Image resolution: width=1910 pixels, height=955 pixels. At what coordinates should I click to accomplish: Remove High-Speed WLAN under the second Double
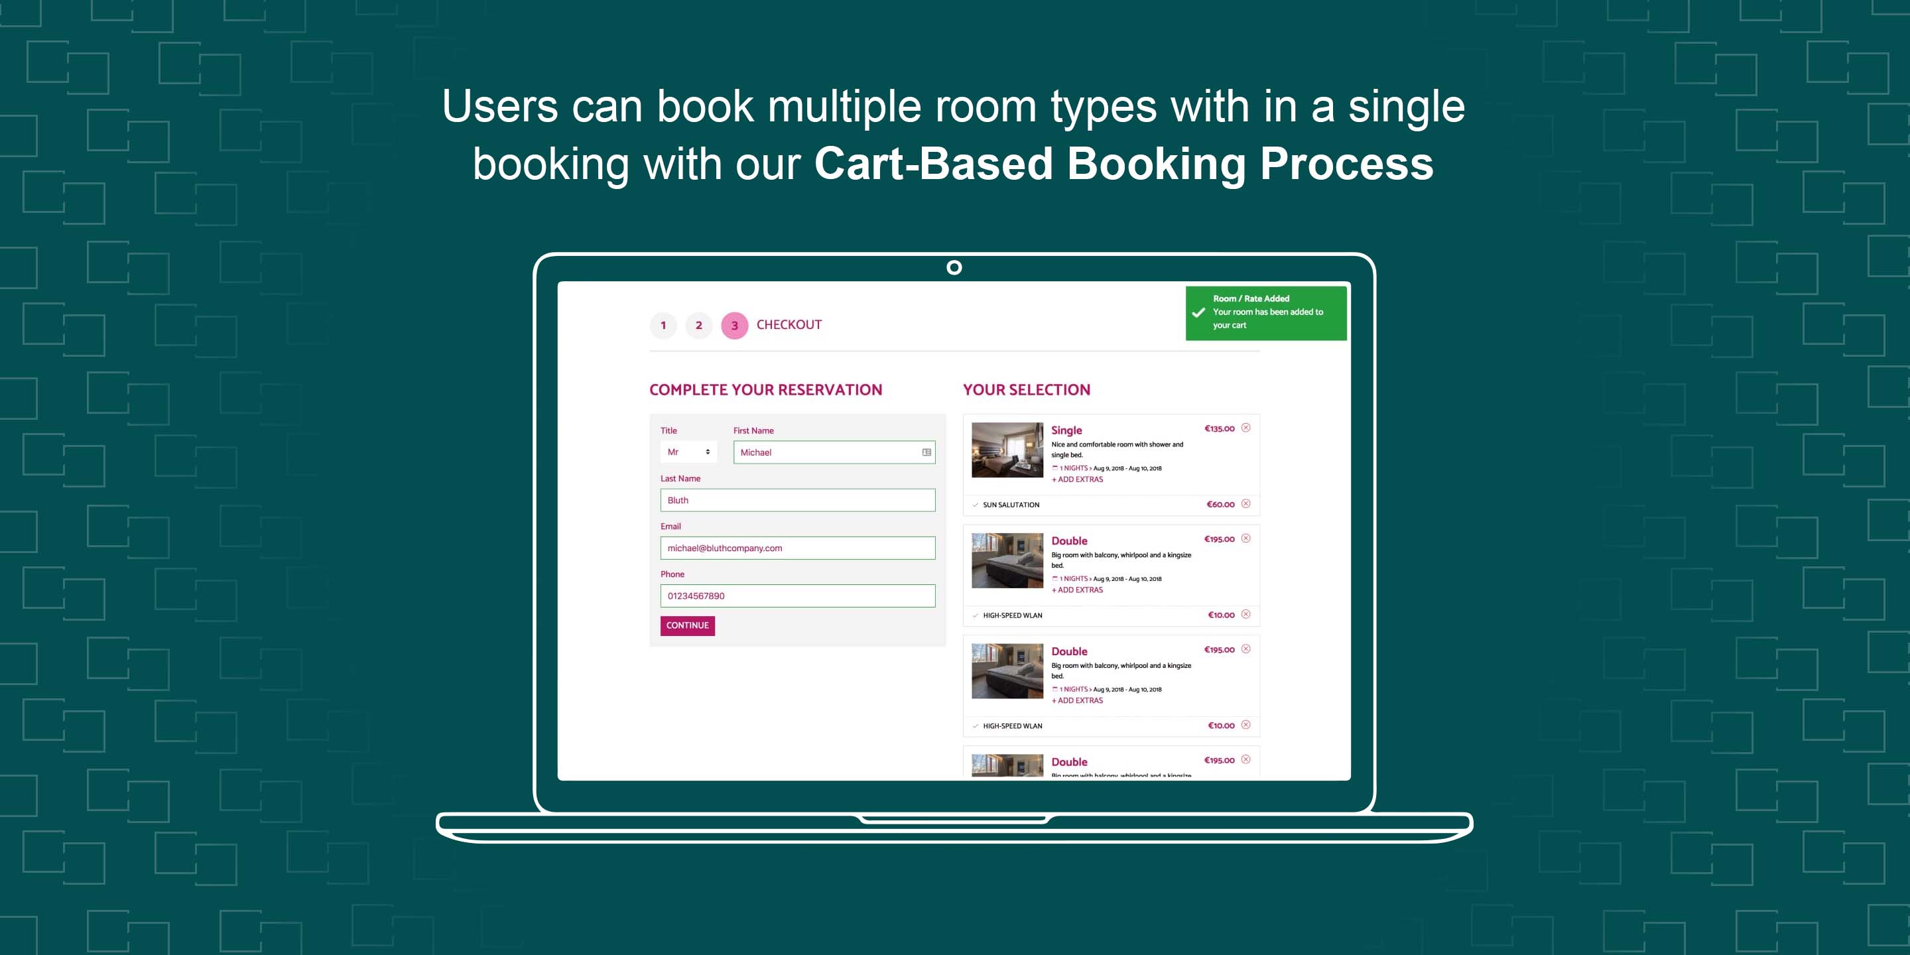click(1245, 724)
